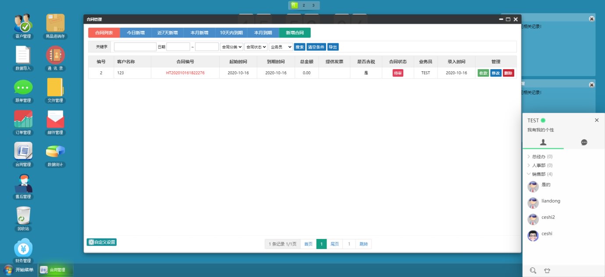Click the skin shirt icon in chat panel footer
This screenshot has height=277, width=605.
(547, 270)
